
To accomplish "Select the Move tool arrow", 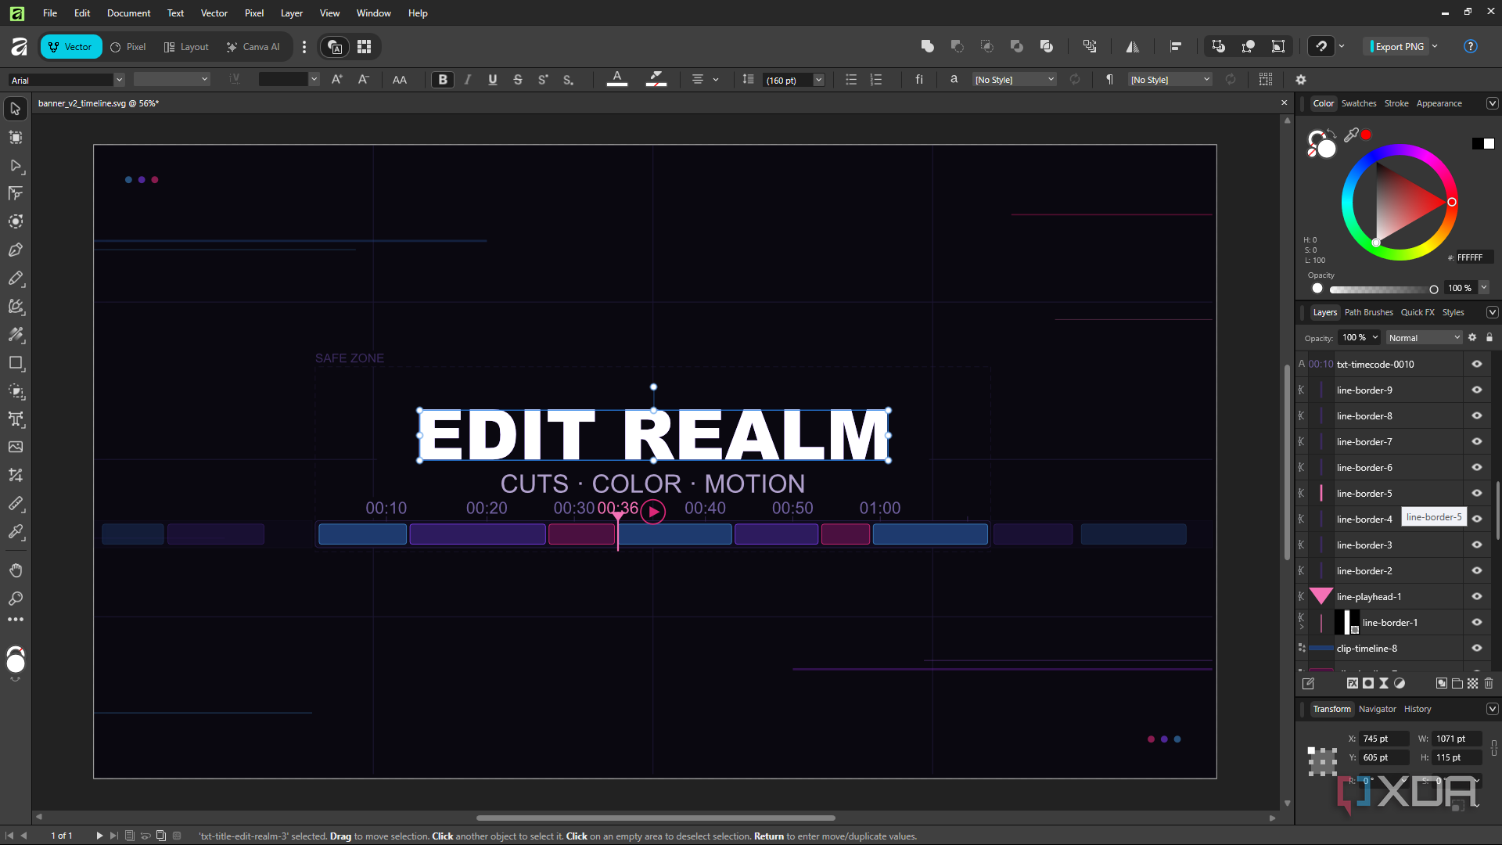I will point(16,109).
